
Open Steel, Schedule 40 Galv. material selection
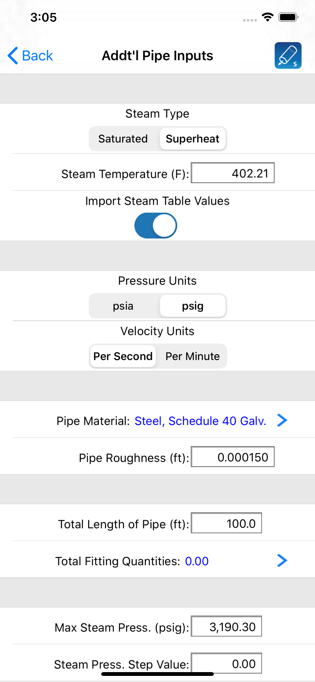click(x=200, y=421)
